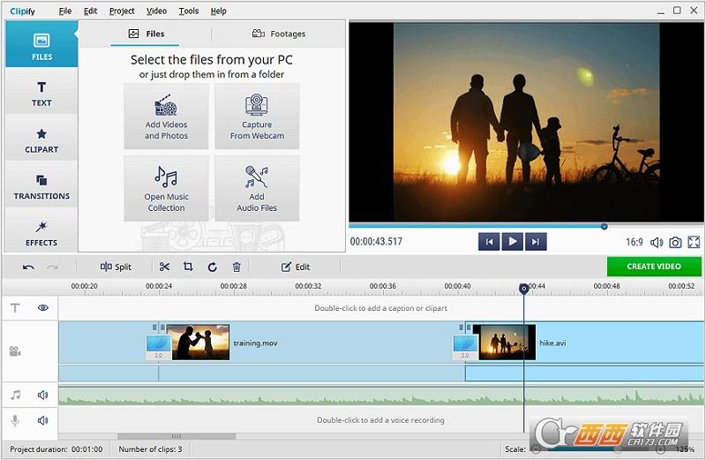Click Add Audio Files tile
Viewport: 706px width, 460px height.
coord(257,188)
